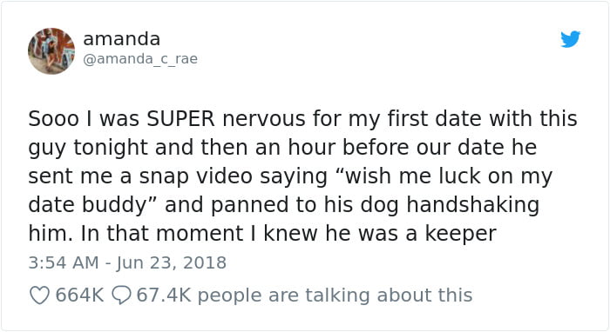The width and height of the screenshot is (610, 332).
Task: Click the Twitter bird logo
Action: pos(570,39)
